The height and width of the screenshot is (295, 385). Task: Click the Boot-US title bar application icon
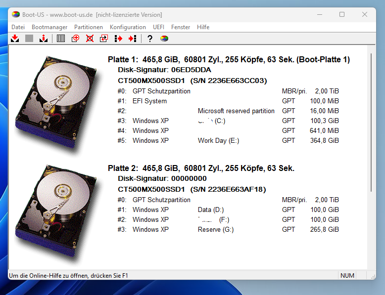pyautogui.click(x=16, y=15)
